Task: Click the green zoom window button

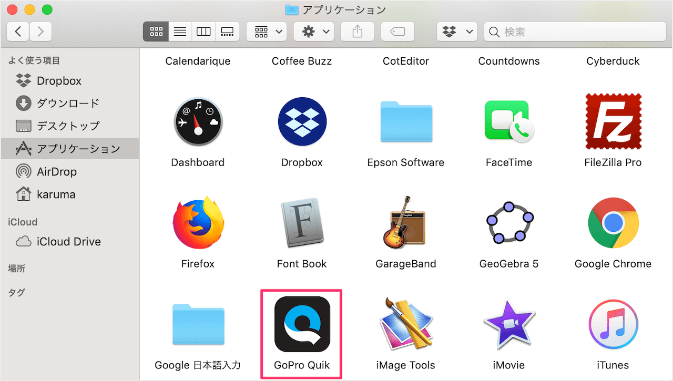Action: point(47,9)
